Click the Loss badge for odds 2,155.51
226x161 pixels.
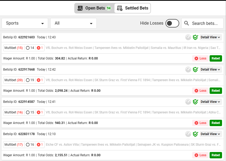(200, 155)
